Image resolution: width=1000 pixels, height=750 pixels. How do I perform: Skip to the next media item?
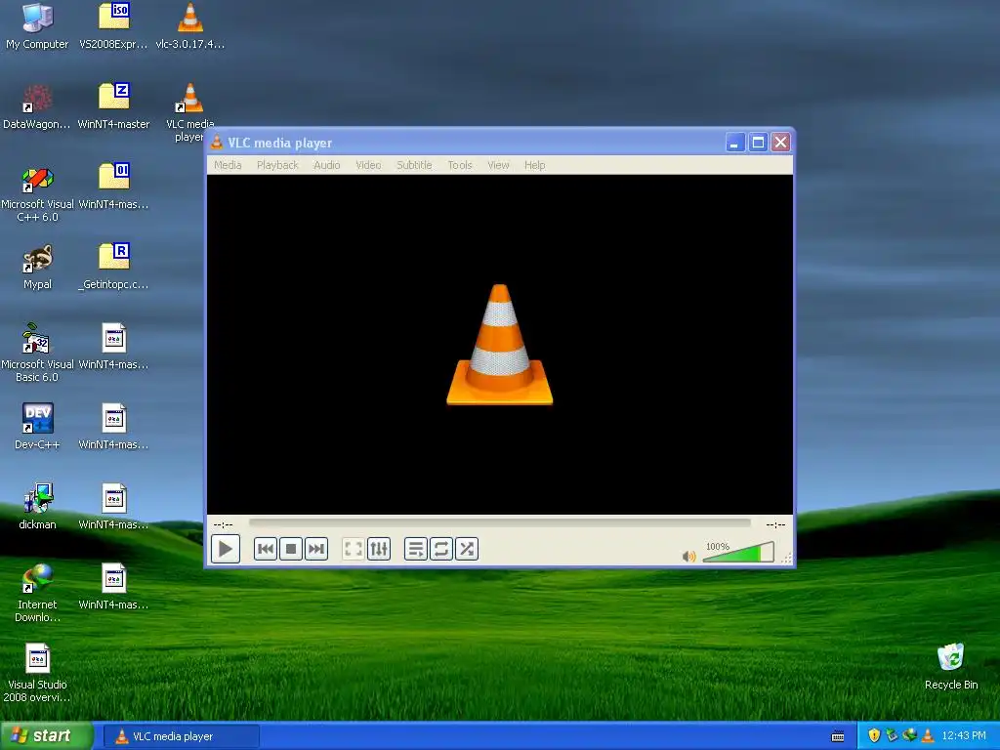[316, 549]
